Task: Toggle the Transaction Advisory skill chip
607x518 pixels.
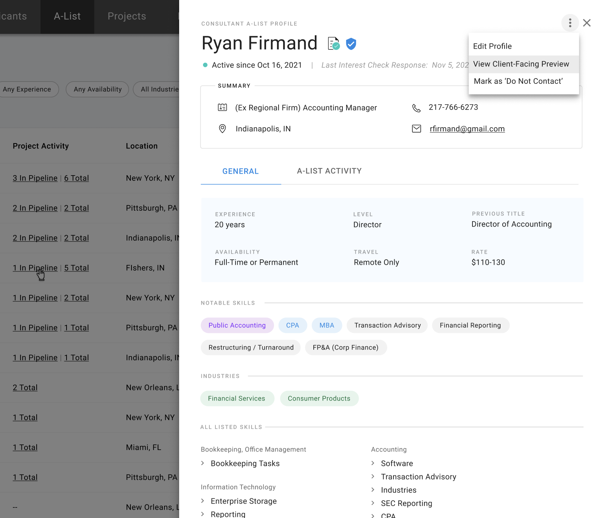Action: click(387, 325)
